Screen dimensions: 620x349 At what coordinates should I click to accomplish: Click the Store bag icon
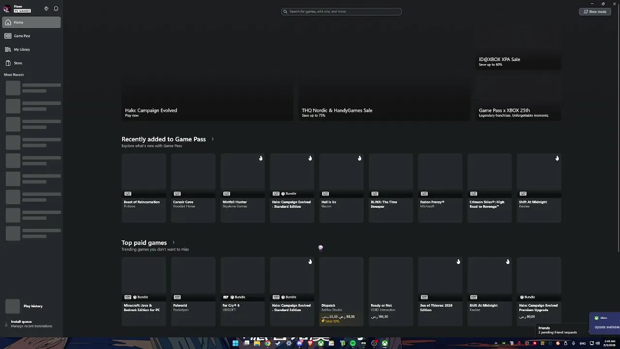[8, 63]
